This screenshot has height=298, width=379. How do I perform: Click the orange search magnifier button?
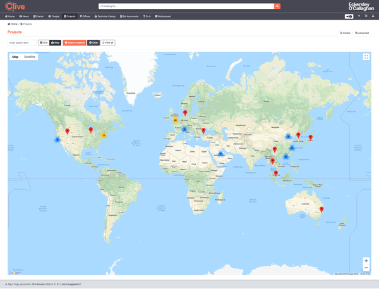(277, 6)
